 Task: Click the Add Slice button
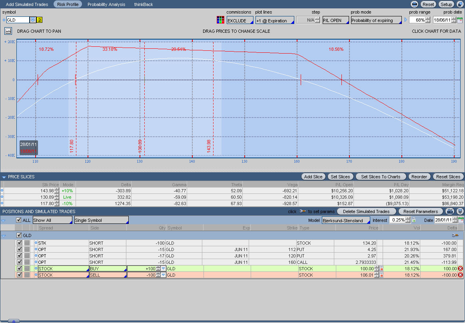tap(313, 177)
